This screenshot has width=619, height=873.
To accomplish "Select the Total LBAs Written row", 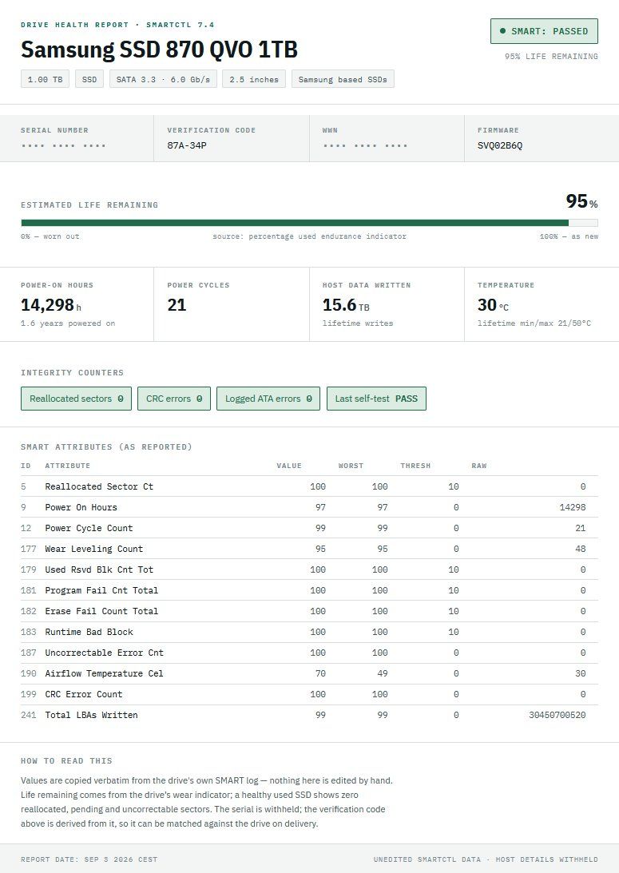I will (310, 715).
